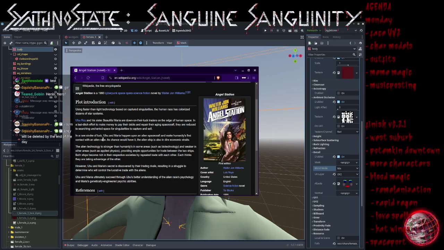Toggle visibility of the eq_blouse node
This screenshot has width=444, height=250.
(x=55, y=68)
